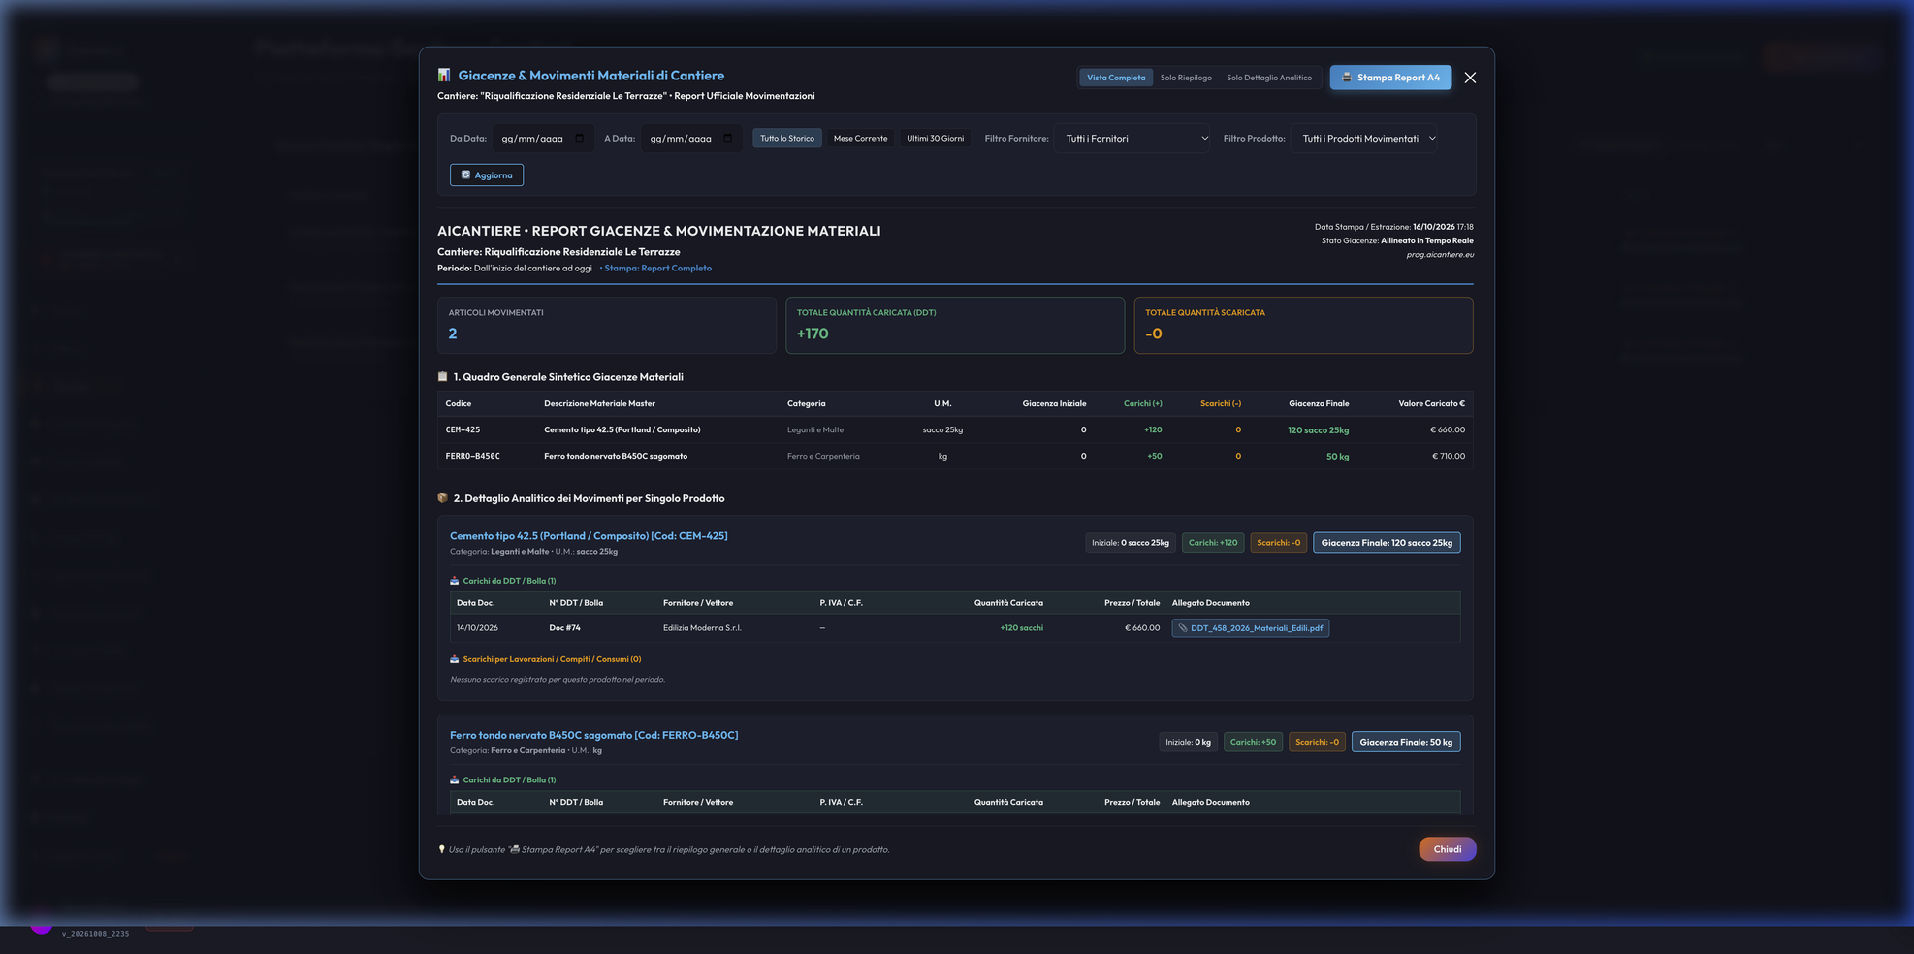Switch to Vista Completa view
Image resolution: width=1914 pixels, height=954 pixels.
tap(1116, 78)
